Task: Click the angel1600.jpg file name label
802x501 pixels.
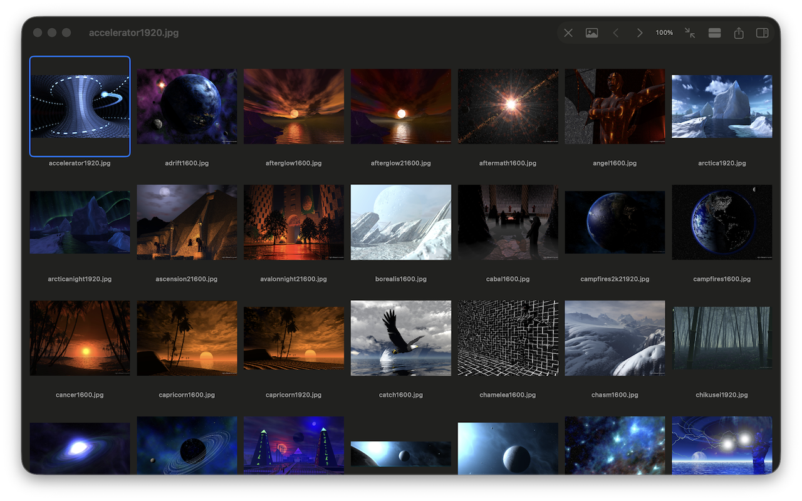Action: point(615,163)
